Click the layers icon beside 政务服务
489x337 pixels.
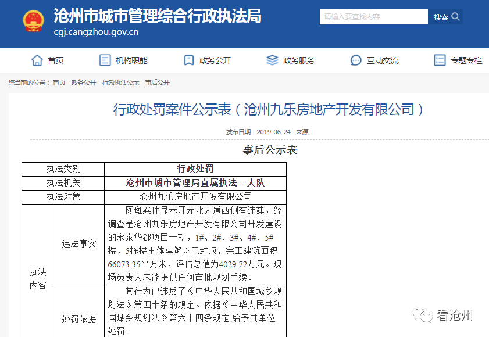272,60
